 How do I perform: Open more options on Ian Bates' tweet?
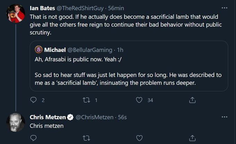point(225,7)
